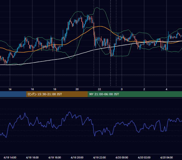Click the 4 hour label on the time axis
Image resolution: width=182 pixels, height=160 pixels.
pyautogui.click(x=166, y=89)
